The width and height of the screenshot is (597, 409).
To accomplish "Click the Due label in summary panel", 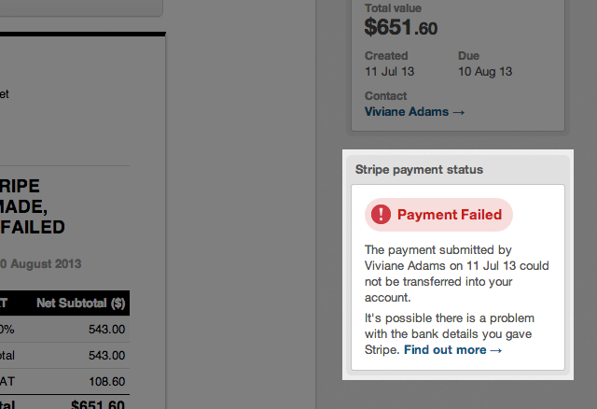I will pos(468,56).
